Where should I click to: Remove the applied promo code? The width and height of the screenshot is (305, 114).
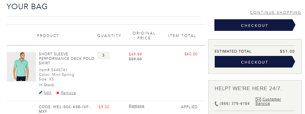click(137, 106)
